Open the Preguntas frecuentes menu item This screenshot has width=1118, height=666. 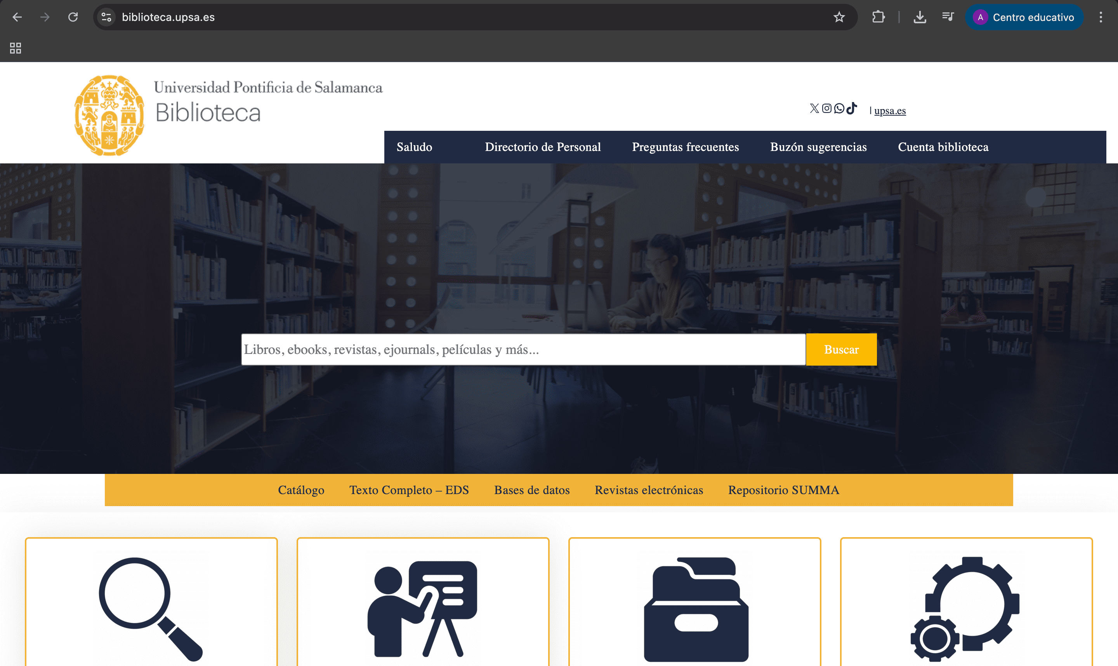(685, 147)
